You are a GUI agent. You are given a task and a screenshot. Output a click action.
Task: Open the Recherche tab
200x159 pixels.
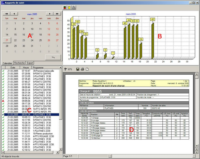click(x=19, y=63)
